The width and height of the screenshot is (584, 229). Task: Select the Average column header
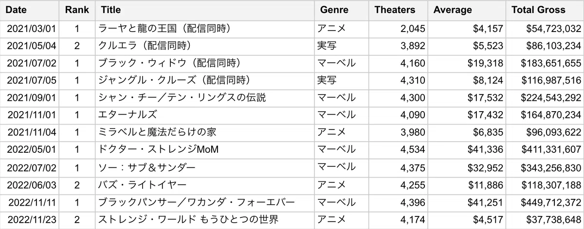click(x=467, y=10)
